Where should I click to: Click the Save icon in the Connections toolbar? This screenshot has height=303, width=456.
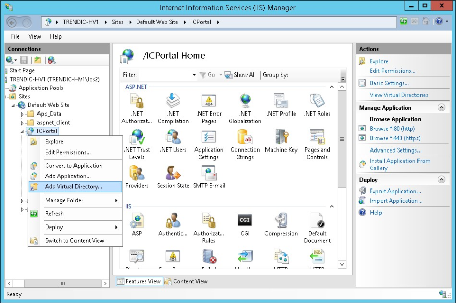coord(24,60)
